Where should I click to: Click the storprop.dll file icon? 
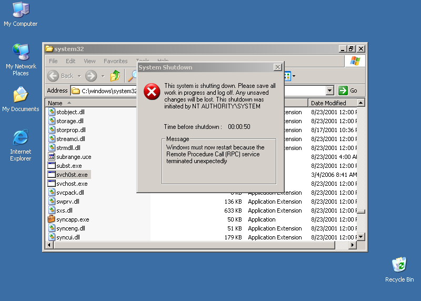(52, 129)
